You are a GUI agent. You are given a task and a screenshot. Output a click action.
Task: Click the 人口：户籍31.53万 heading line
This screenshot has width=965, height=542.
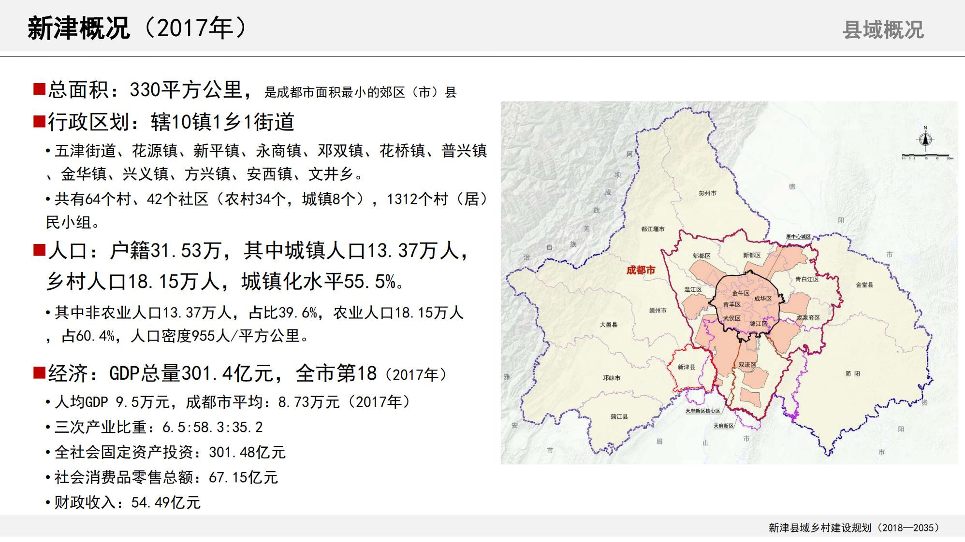pyautogui.click(x=259, y=251)
